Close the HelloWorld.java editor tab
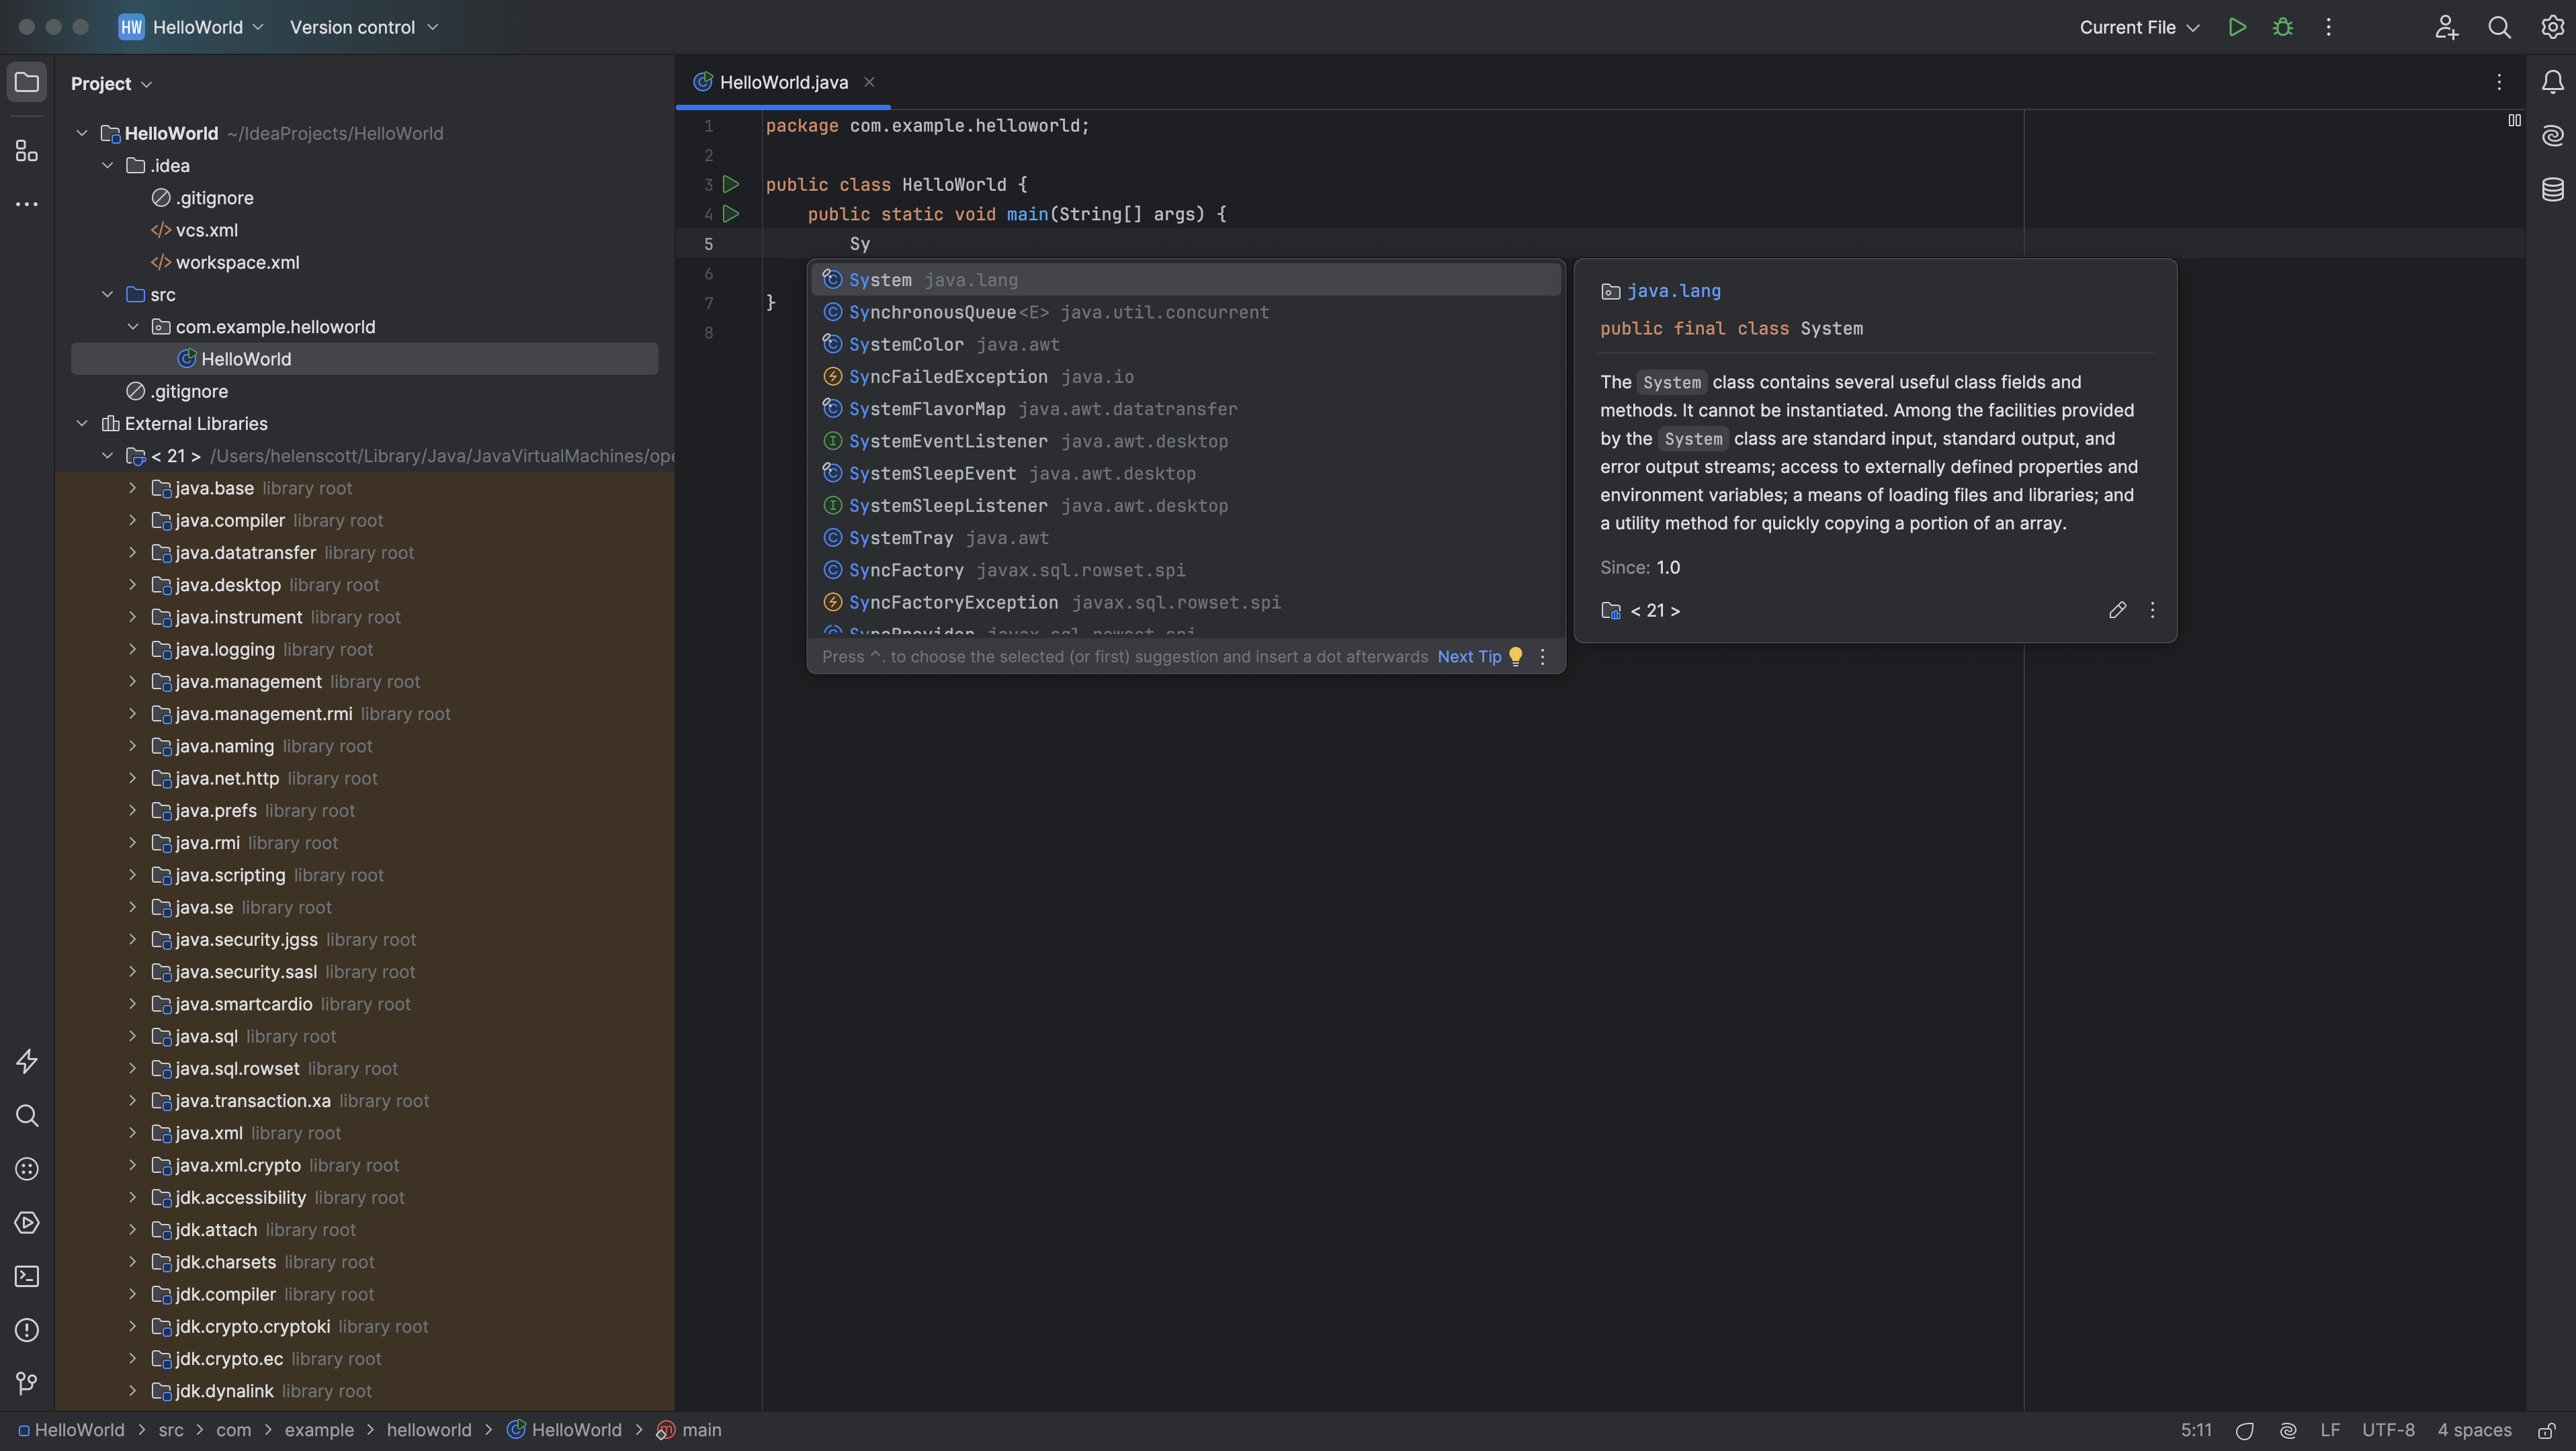This screenshot has width=2576, height=1451. [x=869, y=82]
